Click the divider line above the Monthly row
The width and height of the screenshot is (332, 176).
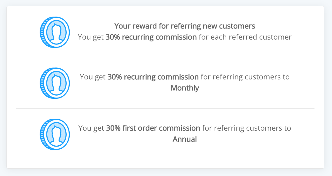click(x=165, y=57)
